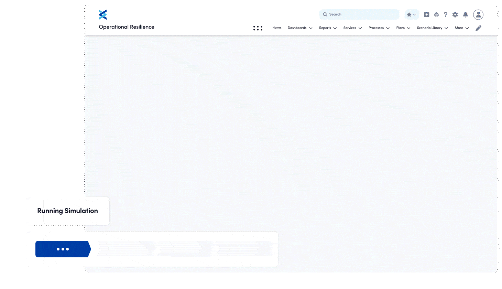Expand the More navigation chevron

coord(467,28)
